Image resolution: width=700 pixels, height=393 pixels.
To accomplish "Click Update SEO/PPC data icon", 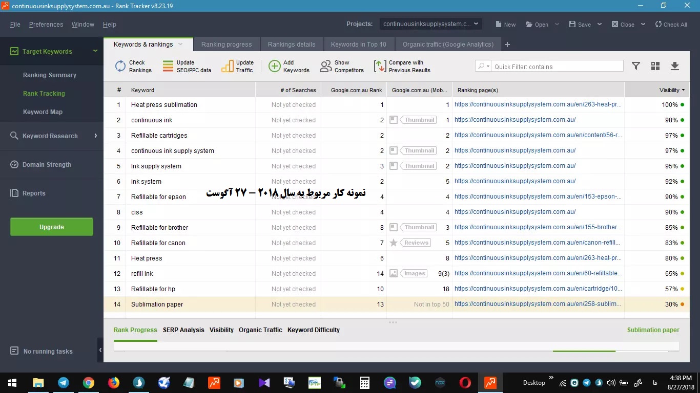I will tap(168, 66).
